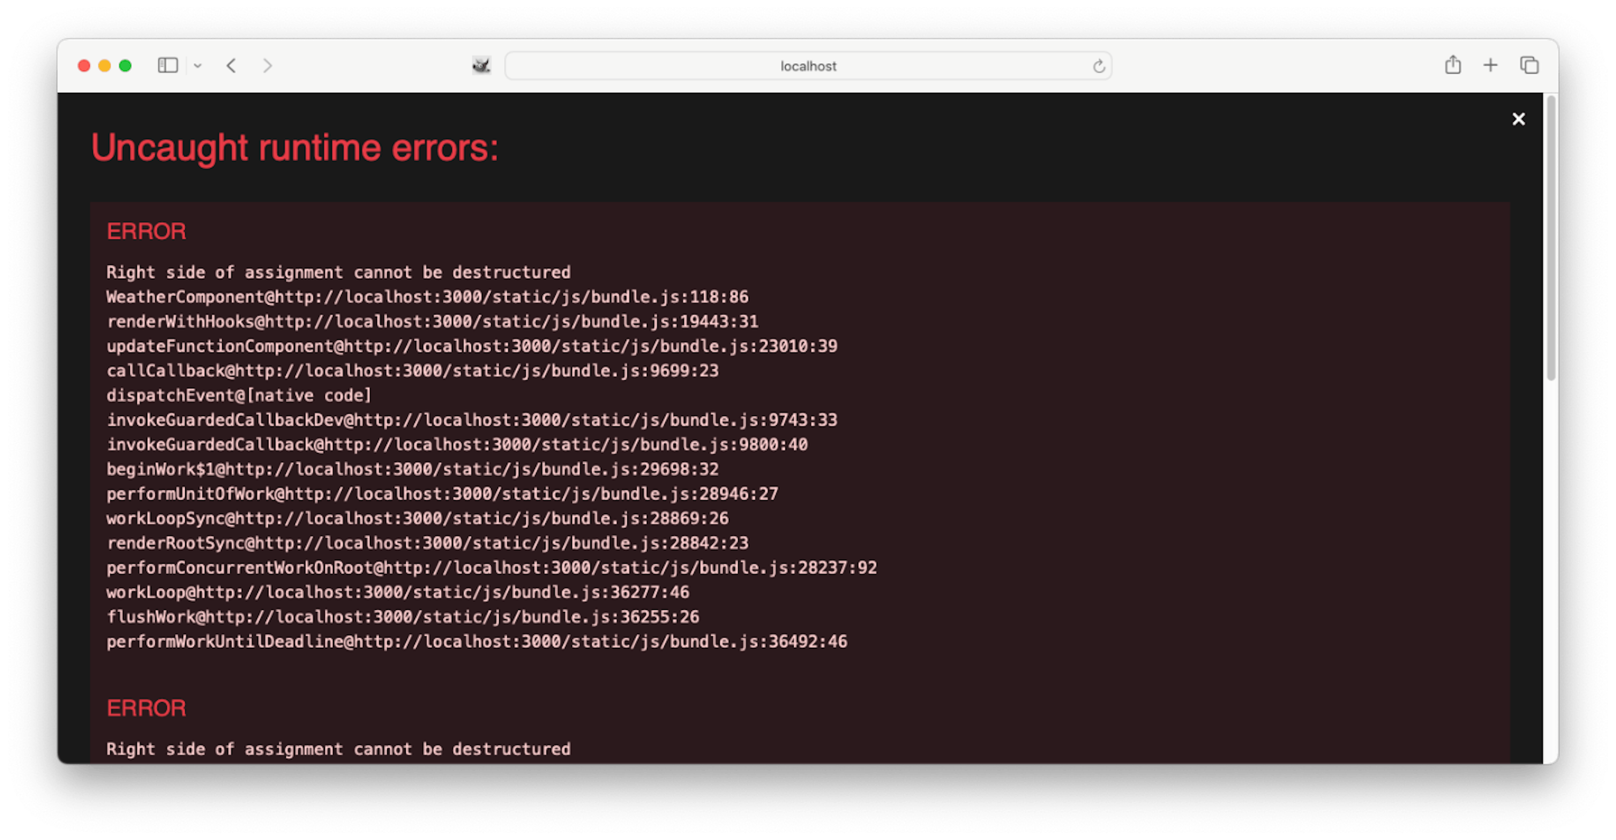This screenshot has height=840, width=1616.
Task: Enter full screen with green button
Action: coord(125,66)
